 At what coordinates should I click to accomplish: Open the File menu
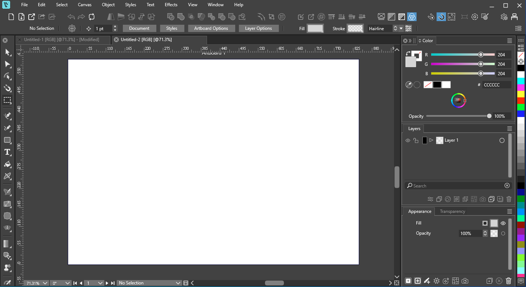click(25, 5)
